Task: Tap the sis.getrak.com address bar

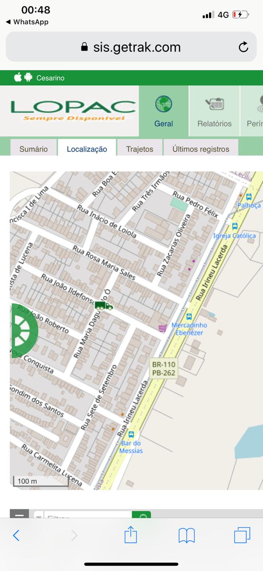Action: (131, 47)
